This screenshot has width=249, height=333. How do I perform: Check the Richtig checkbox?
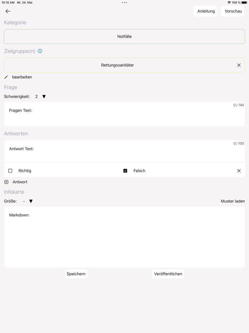coord(10,171)
